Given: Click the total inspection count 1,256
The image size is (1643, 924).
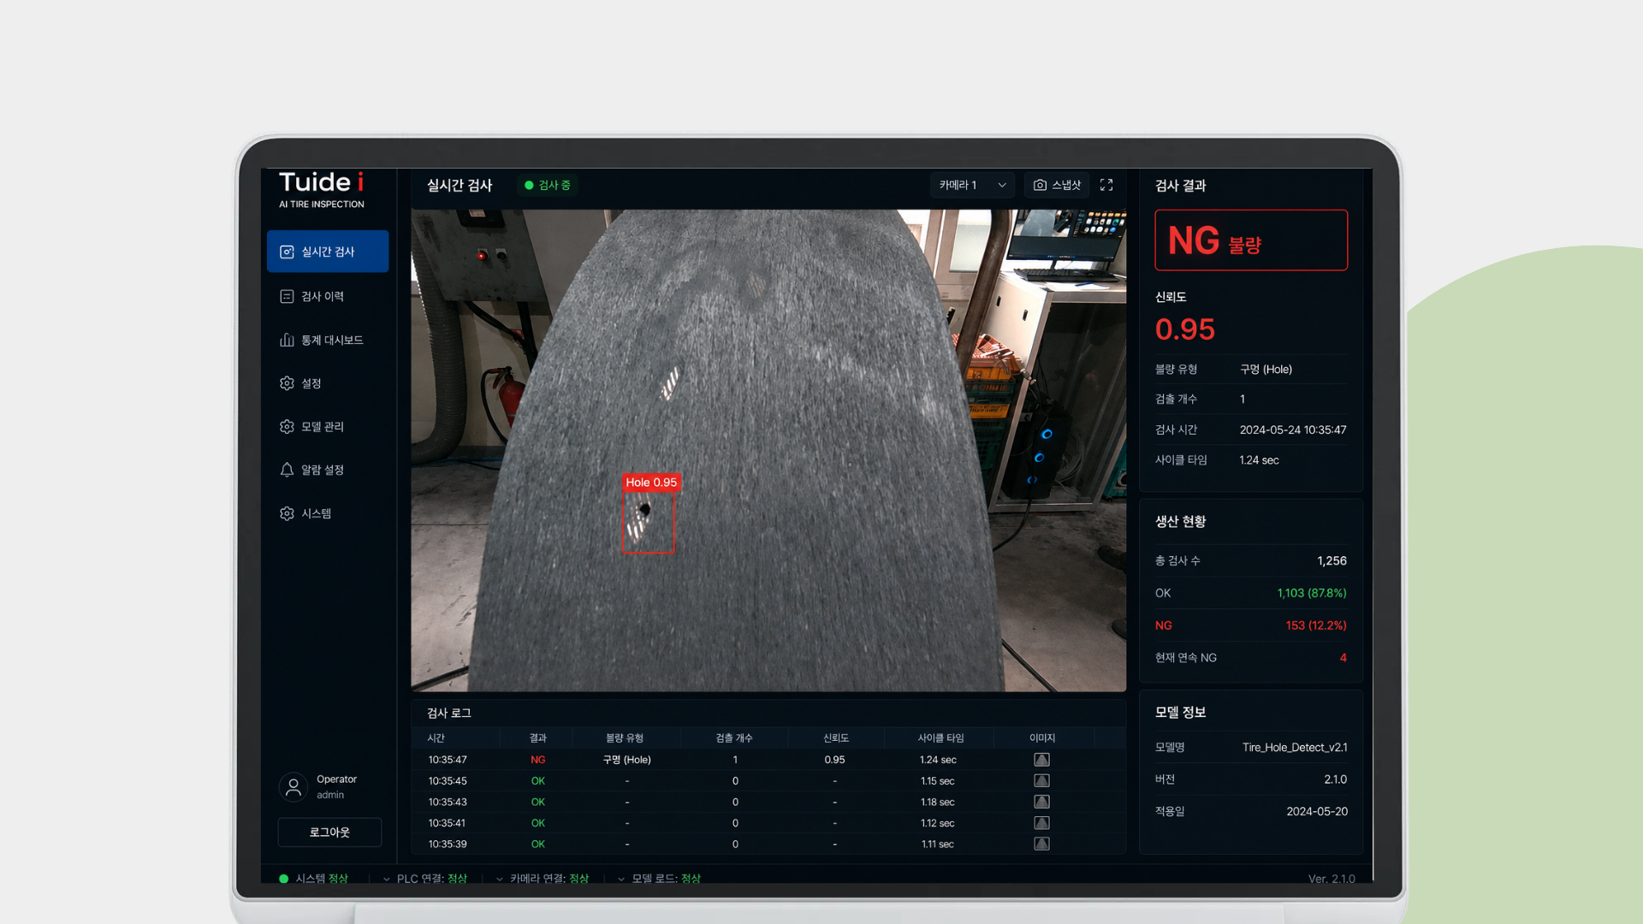Looking at the screenshot, I should coord(1332,560).
